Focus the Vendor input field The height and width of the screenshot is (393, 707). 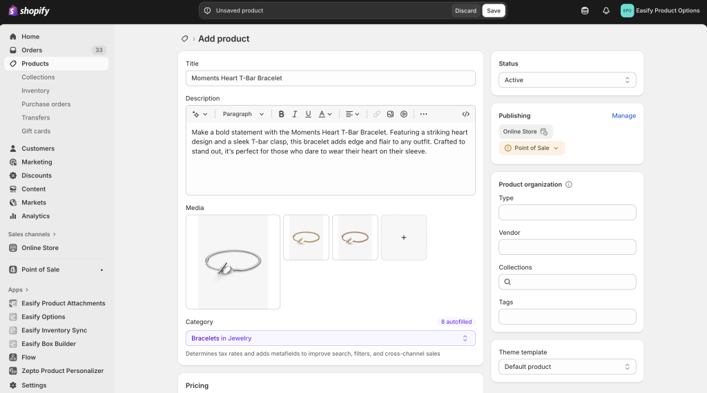(568, 247)
